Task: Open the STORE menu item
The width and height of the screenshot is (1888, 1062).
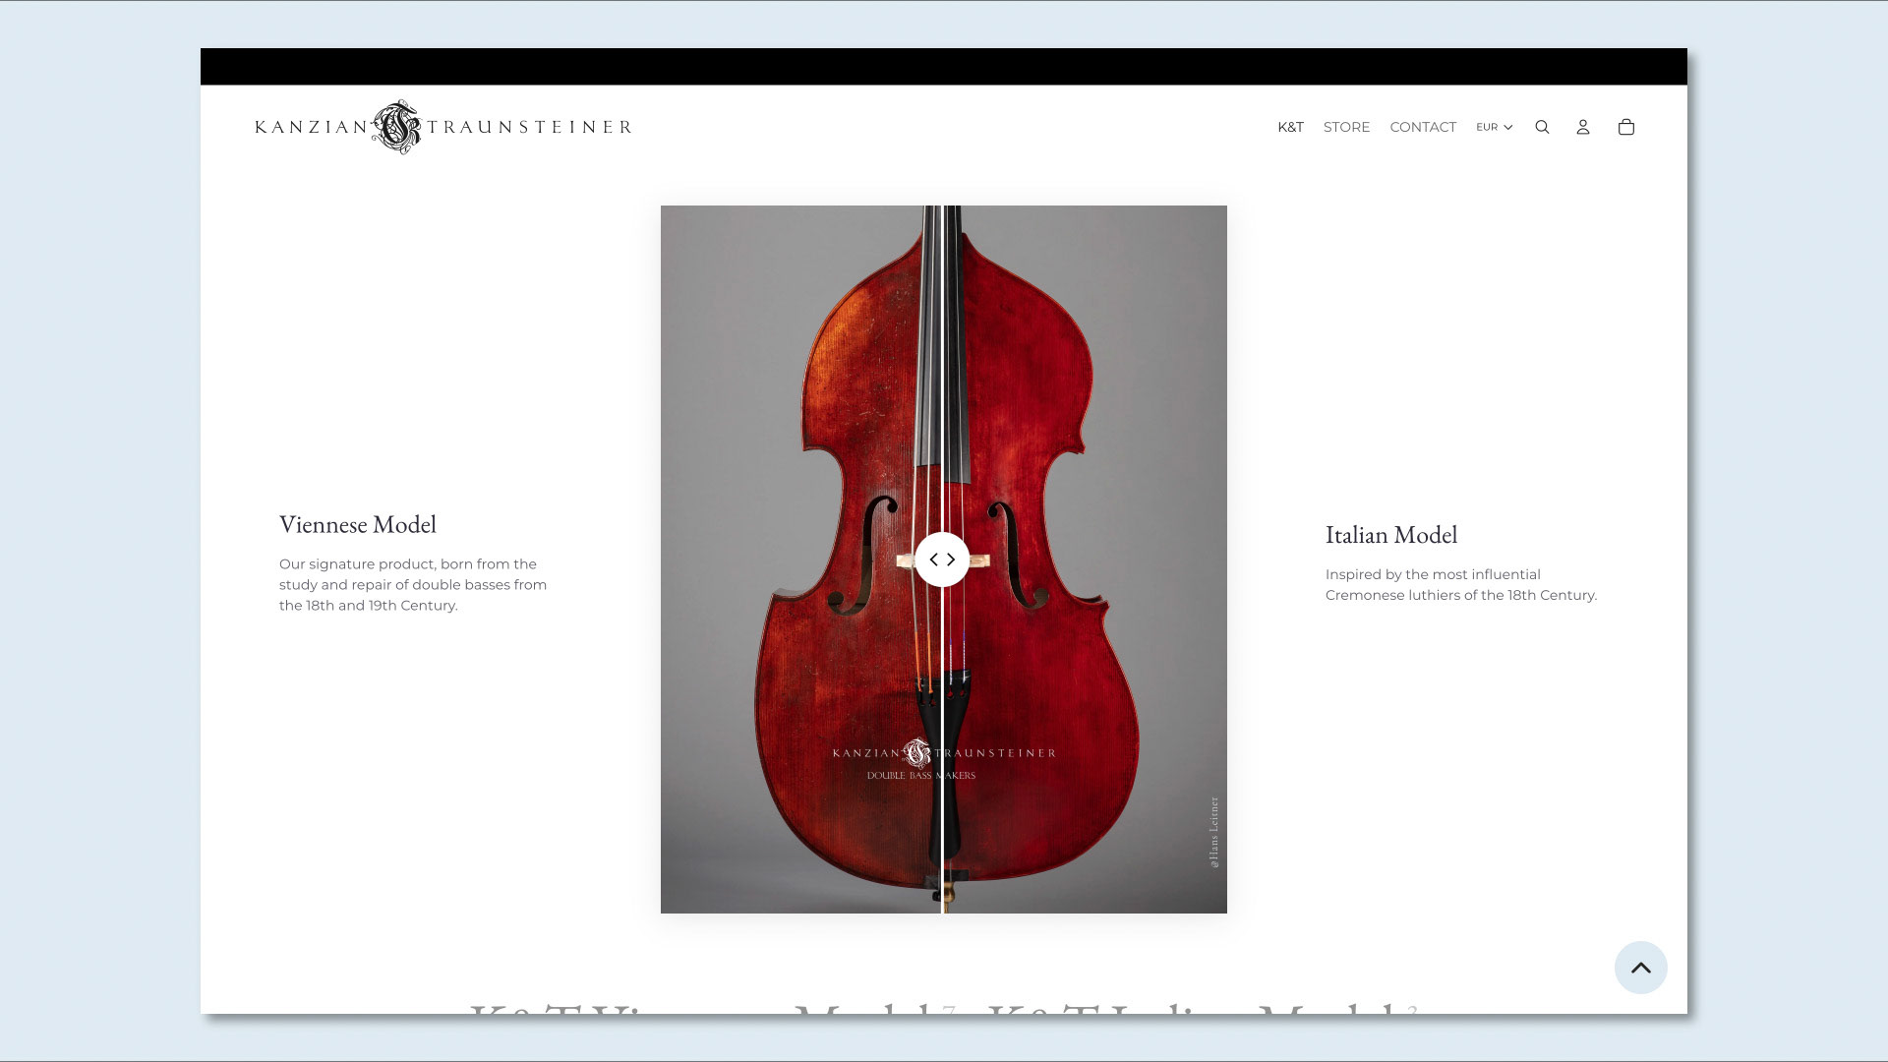Action: pos(1346,127)
